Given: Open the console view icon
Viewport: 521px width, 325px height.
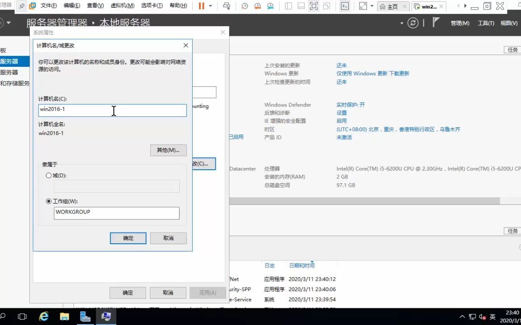Looking at the screenshot, I should coord(345,6).
